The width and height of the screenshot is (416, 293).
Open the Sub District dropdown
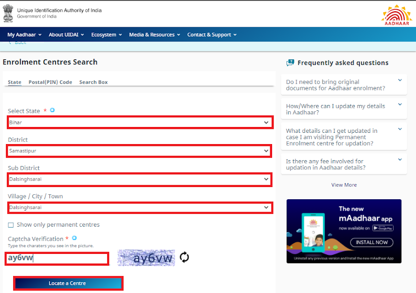[x=139, y=179]
